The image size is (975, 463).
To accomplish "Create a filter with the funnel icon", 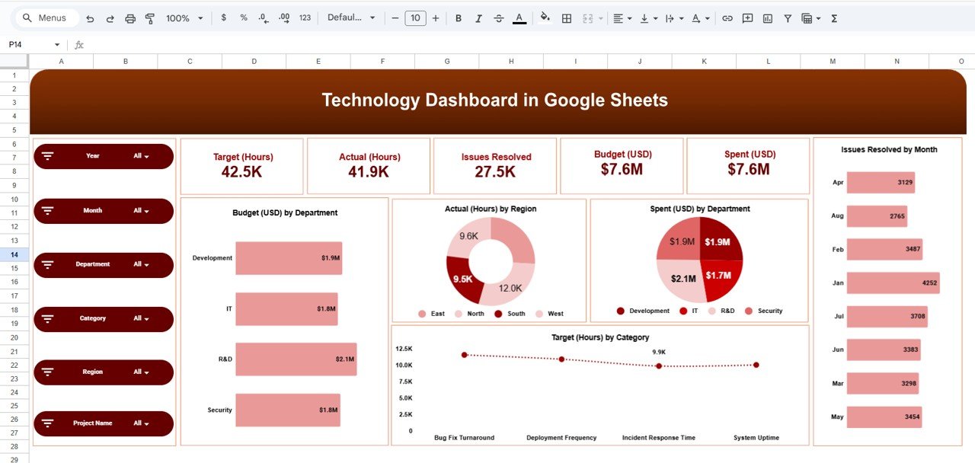I will [788, 18].
